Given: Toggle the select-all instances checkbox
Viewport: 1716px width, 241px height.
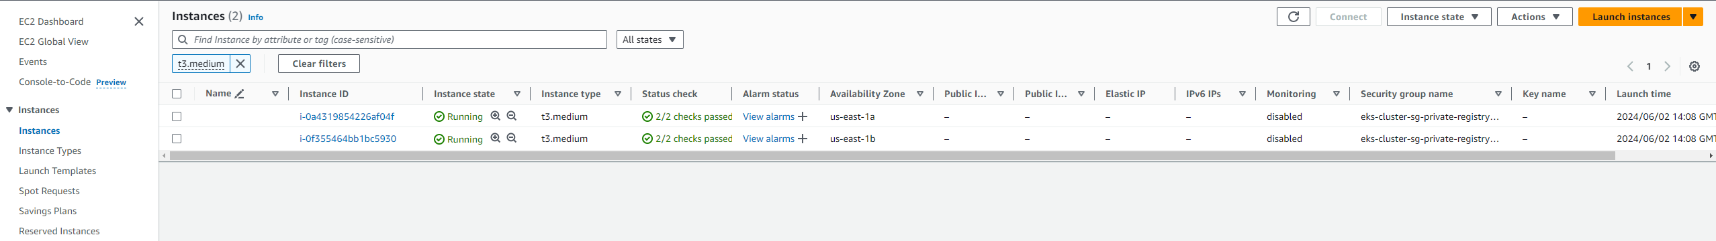Looking at the screenshot, I should tap(177, 94).
